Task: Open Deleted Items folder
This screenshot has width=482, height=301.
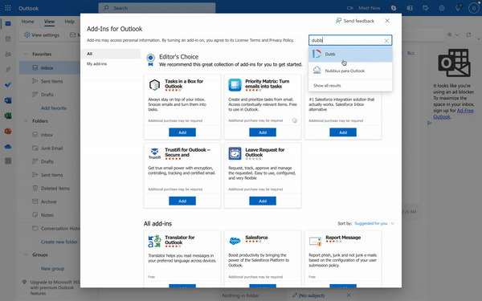Action: pyautogui.click(x=55, y=189)
